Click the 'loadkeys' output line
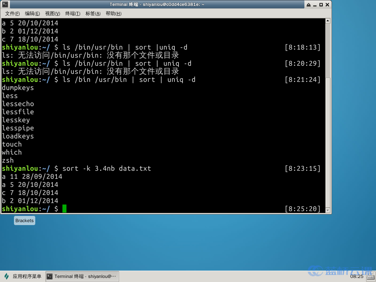 [18, 136]
